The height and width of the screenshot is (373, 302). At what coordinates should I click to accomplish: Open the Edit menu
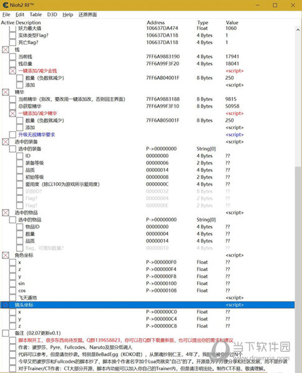click(20, 14)
